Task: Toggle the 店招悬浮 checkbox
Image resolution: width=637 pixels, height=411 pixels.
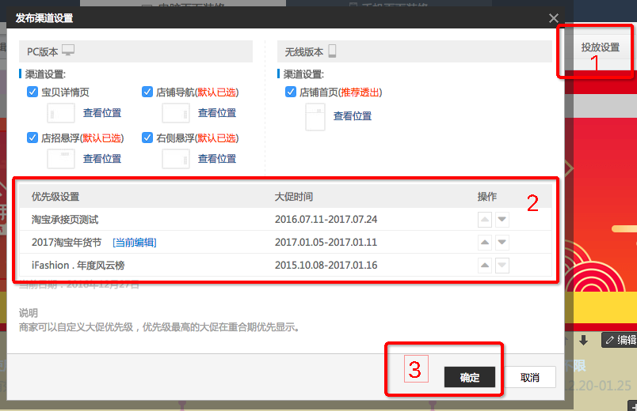Action: pos(32,138)
